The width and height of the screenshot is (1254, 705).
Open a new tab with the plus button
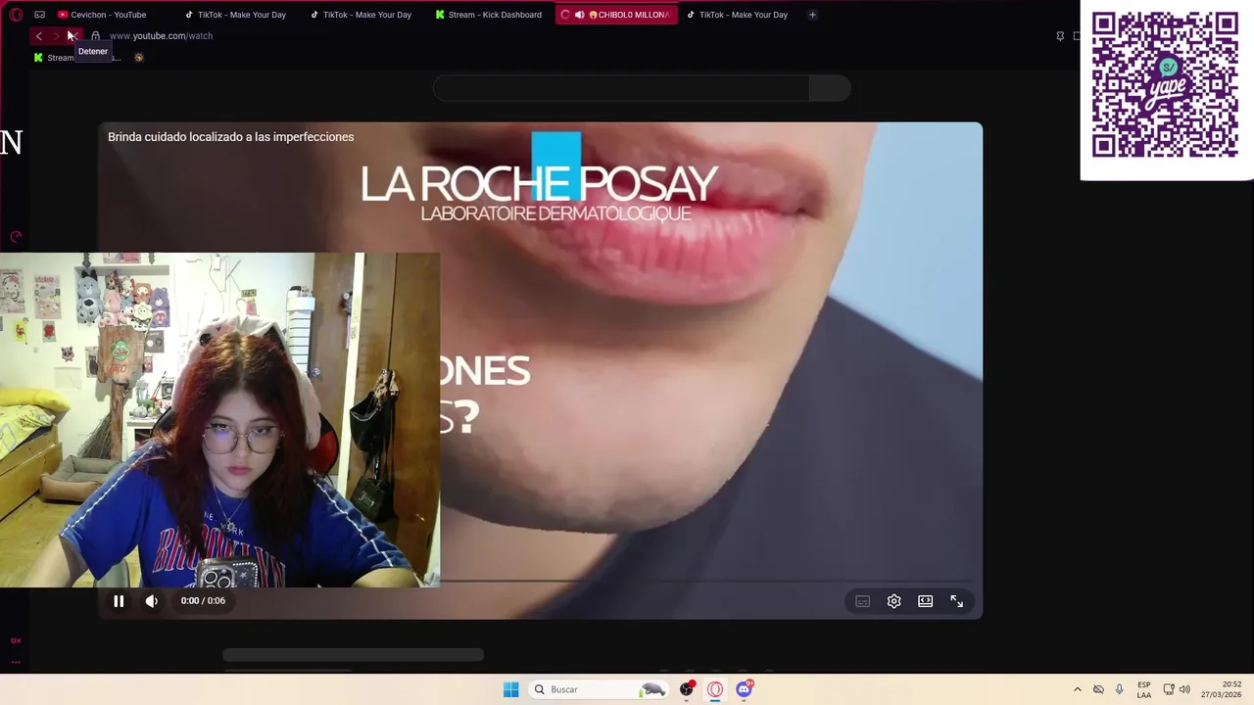pyautogui.click(x=812, y=15)
